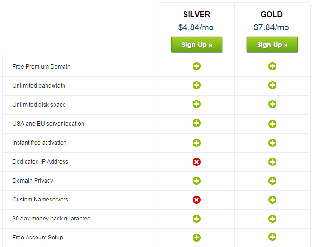Screen dimensions: 313x247
Task: Click the $4.84/mo Silver price
Action: point(196,27)
